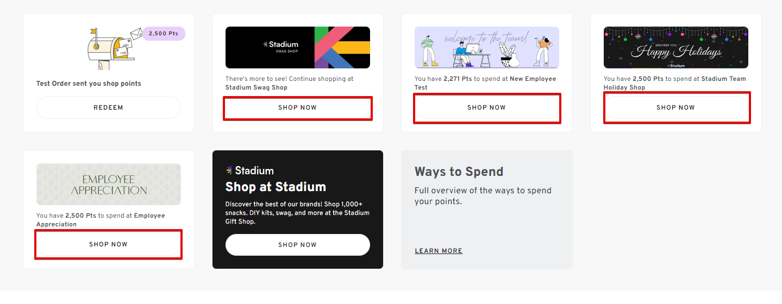Image resolution: width=782 pixels, height=304 pixels.
Task: Click the Shop at Stadium heading
Action: 276,187
